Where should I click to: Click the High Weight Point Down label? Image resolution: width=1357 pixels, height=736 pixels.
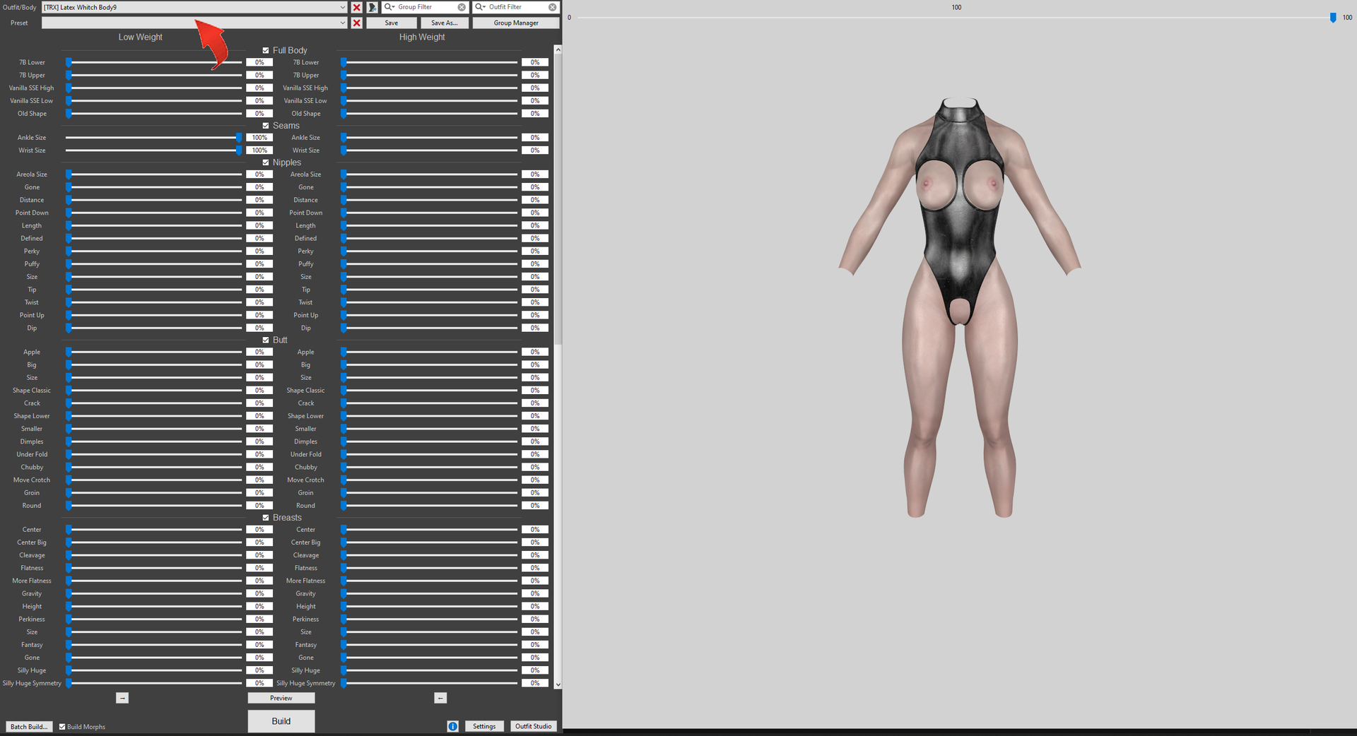coord(305,213)
